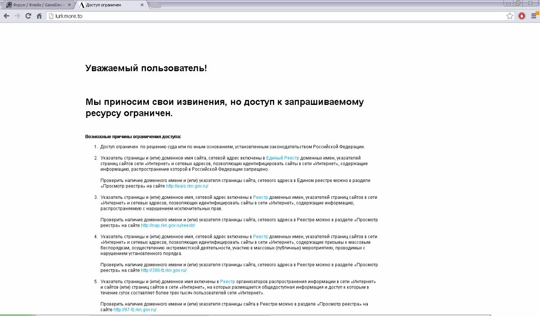540x316 pixels.
Task: Close the GameDev forum tab
Action: click(x=69, y=5)
